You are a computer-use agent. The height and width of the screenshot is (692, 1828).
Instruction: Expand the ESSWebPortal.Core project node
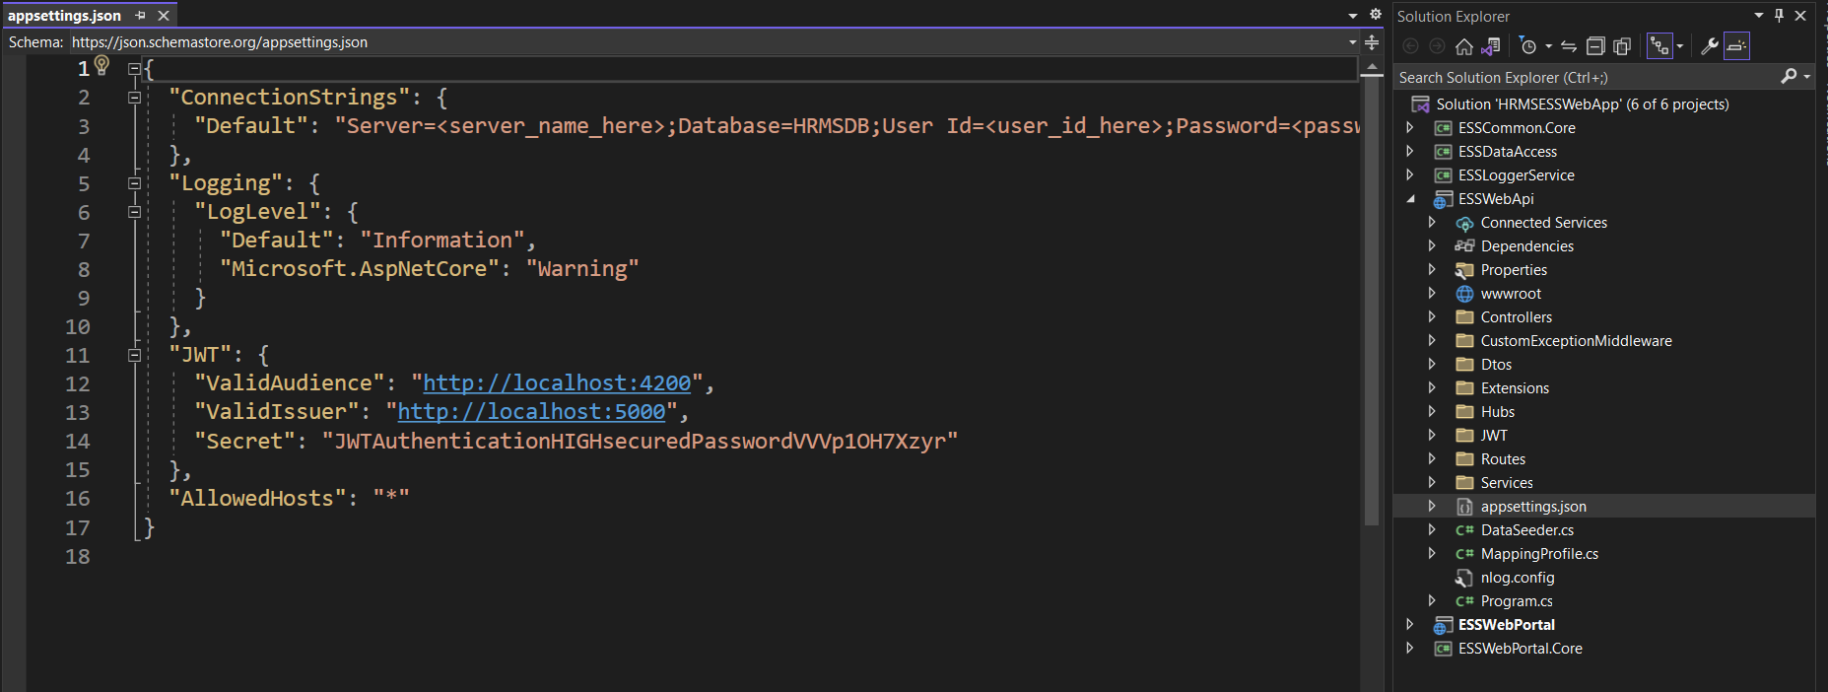(x=1410, y=649)
